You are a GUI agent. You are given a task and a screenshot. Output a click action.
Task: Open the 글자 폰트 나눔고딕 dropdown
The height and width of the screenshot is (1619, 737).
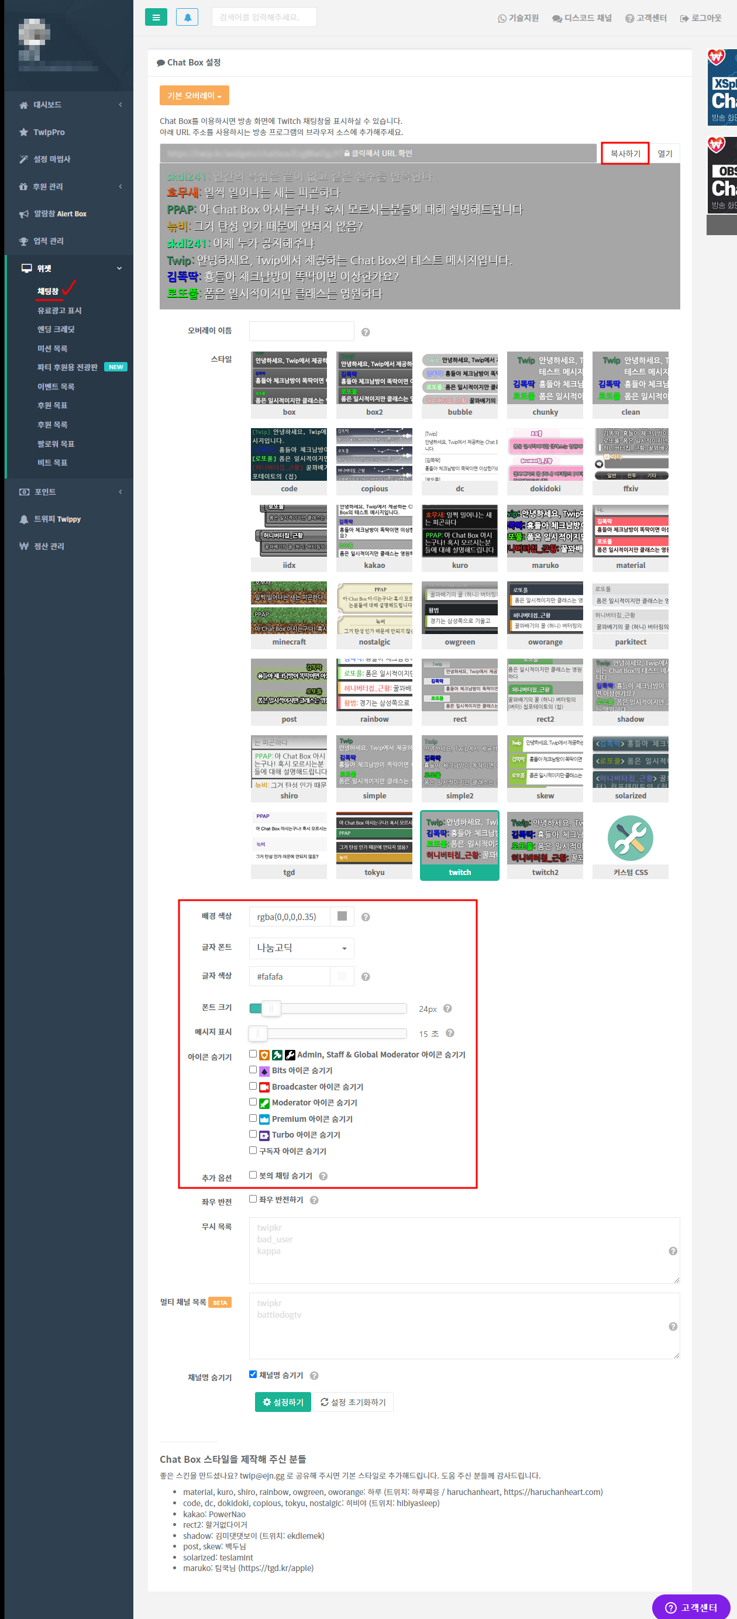(302, 948)
